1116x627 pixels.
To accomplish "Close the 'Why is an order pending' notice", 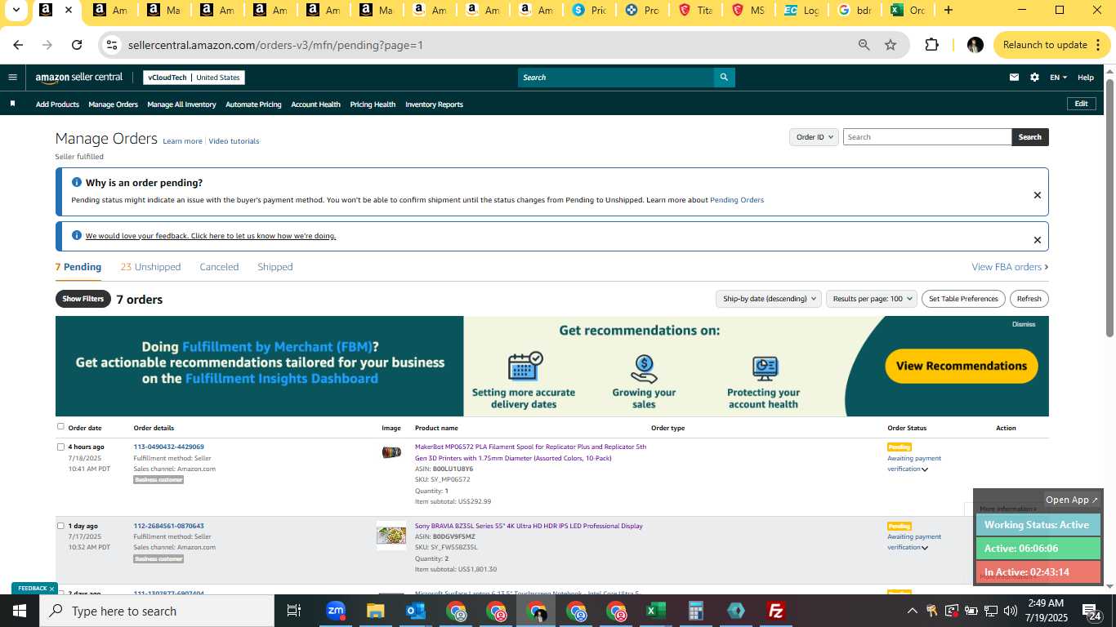I will [x=1037, y=195].
